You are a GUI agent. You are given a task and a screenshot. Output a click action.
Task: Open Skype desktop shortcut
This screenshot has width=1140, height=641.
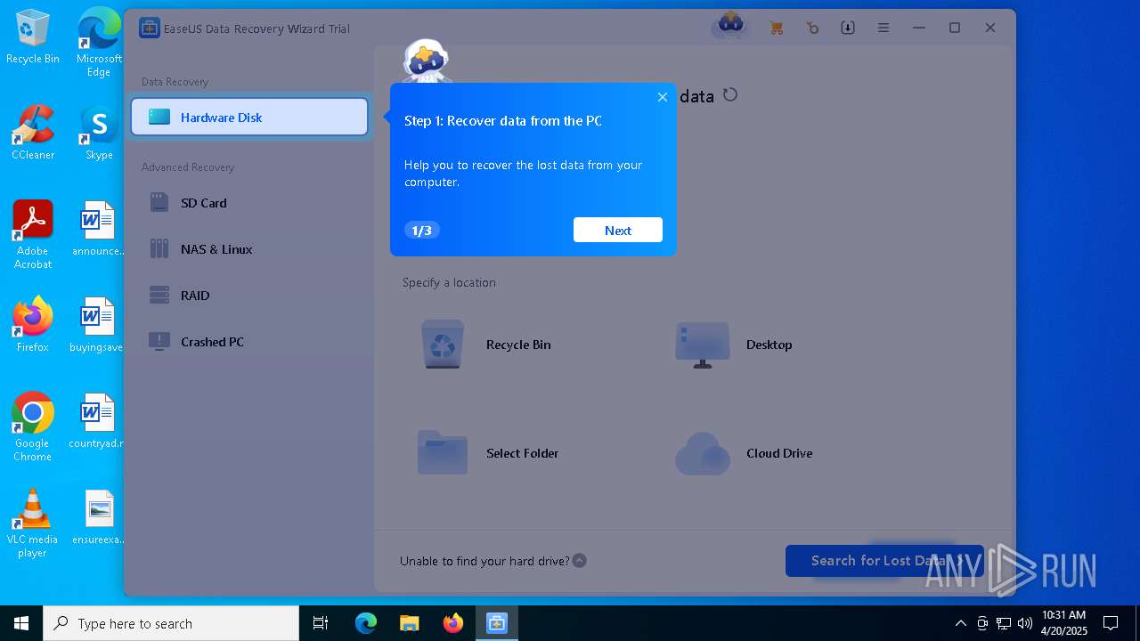[x=99, y=134]
